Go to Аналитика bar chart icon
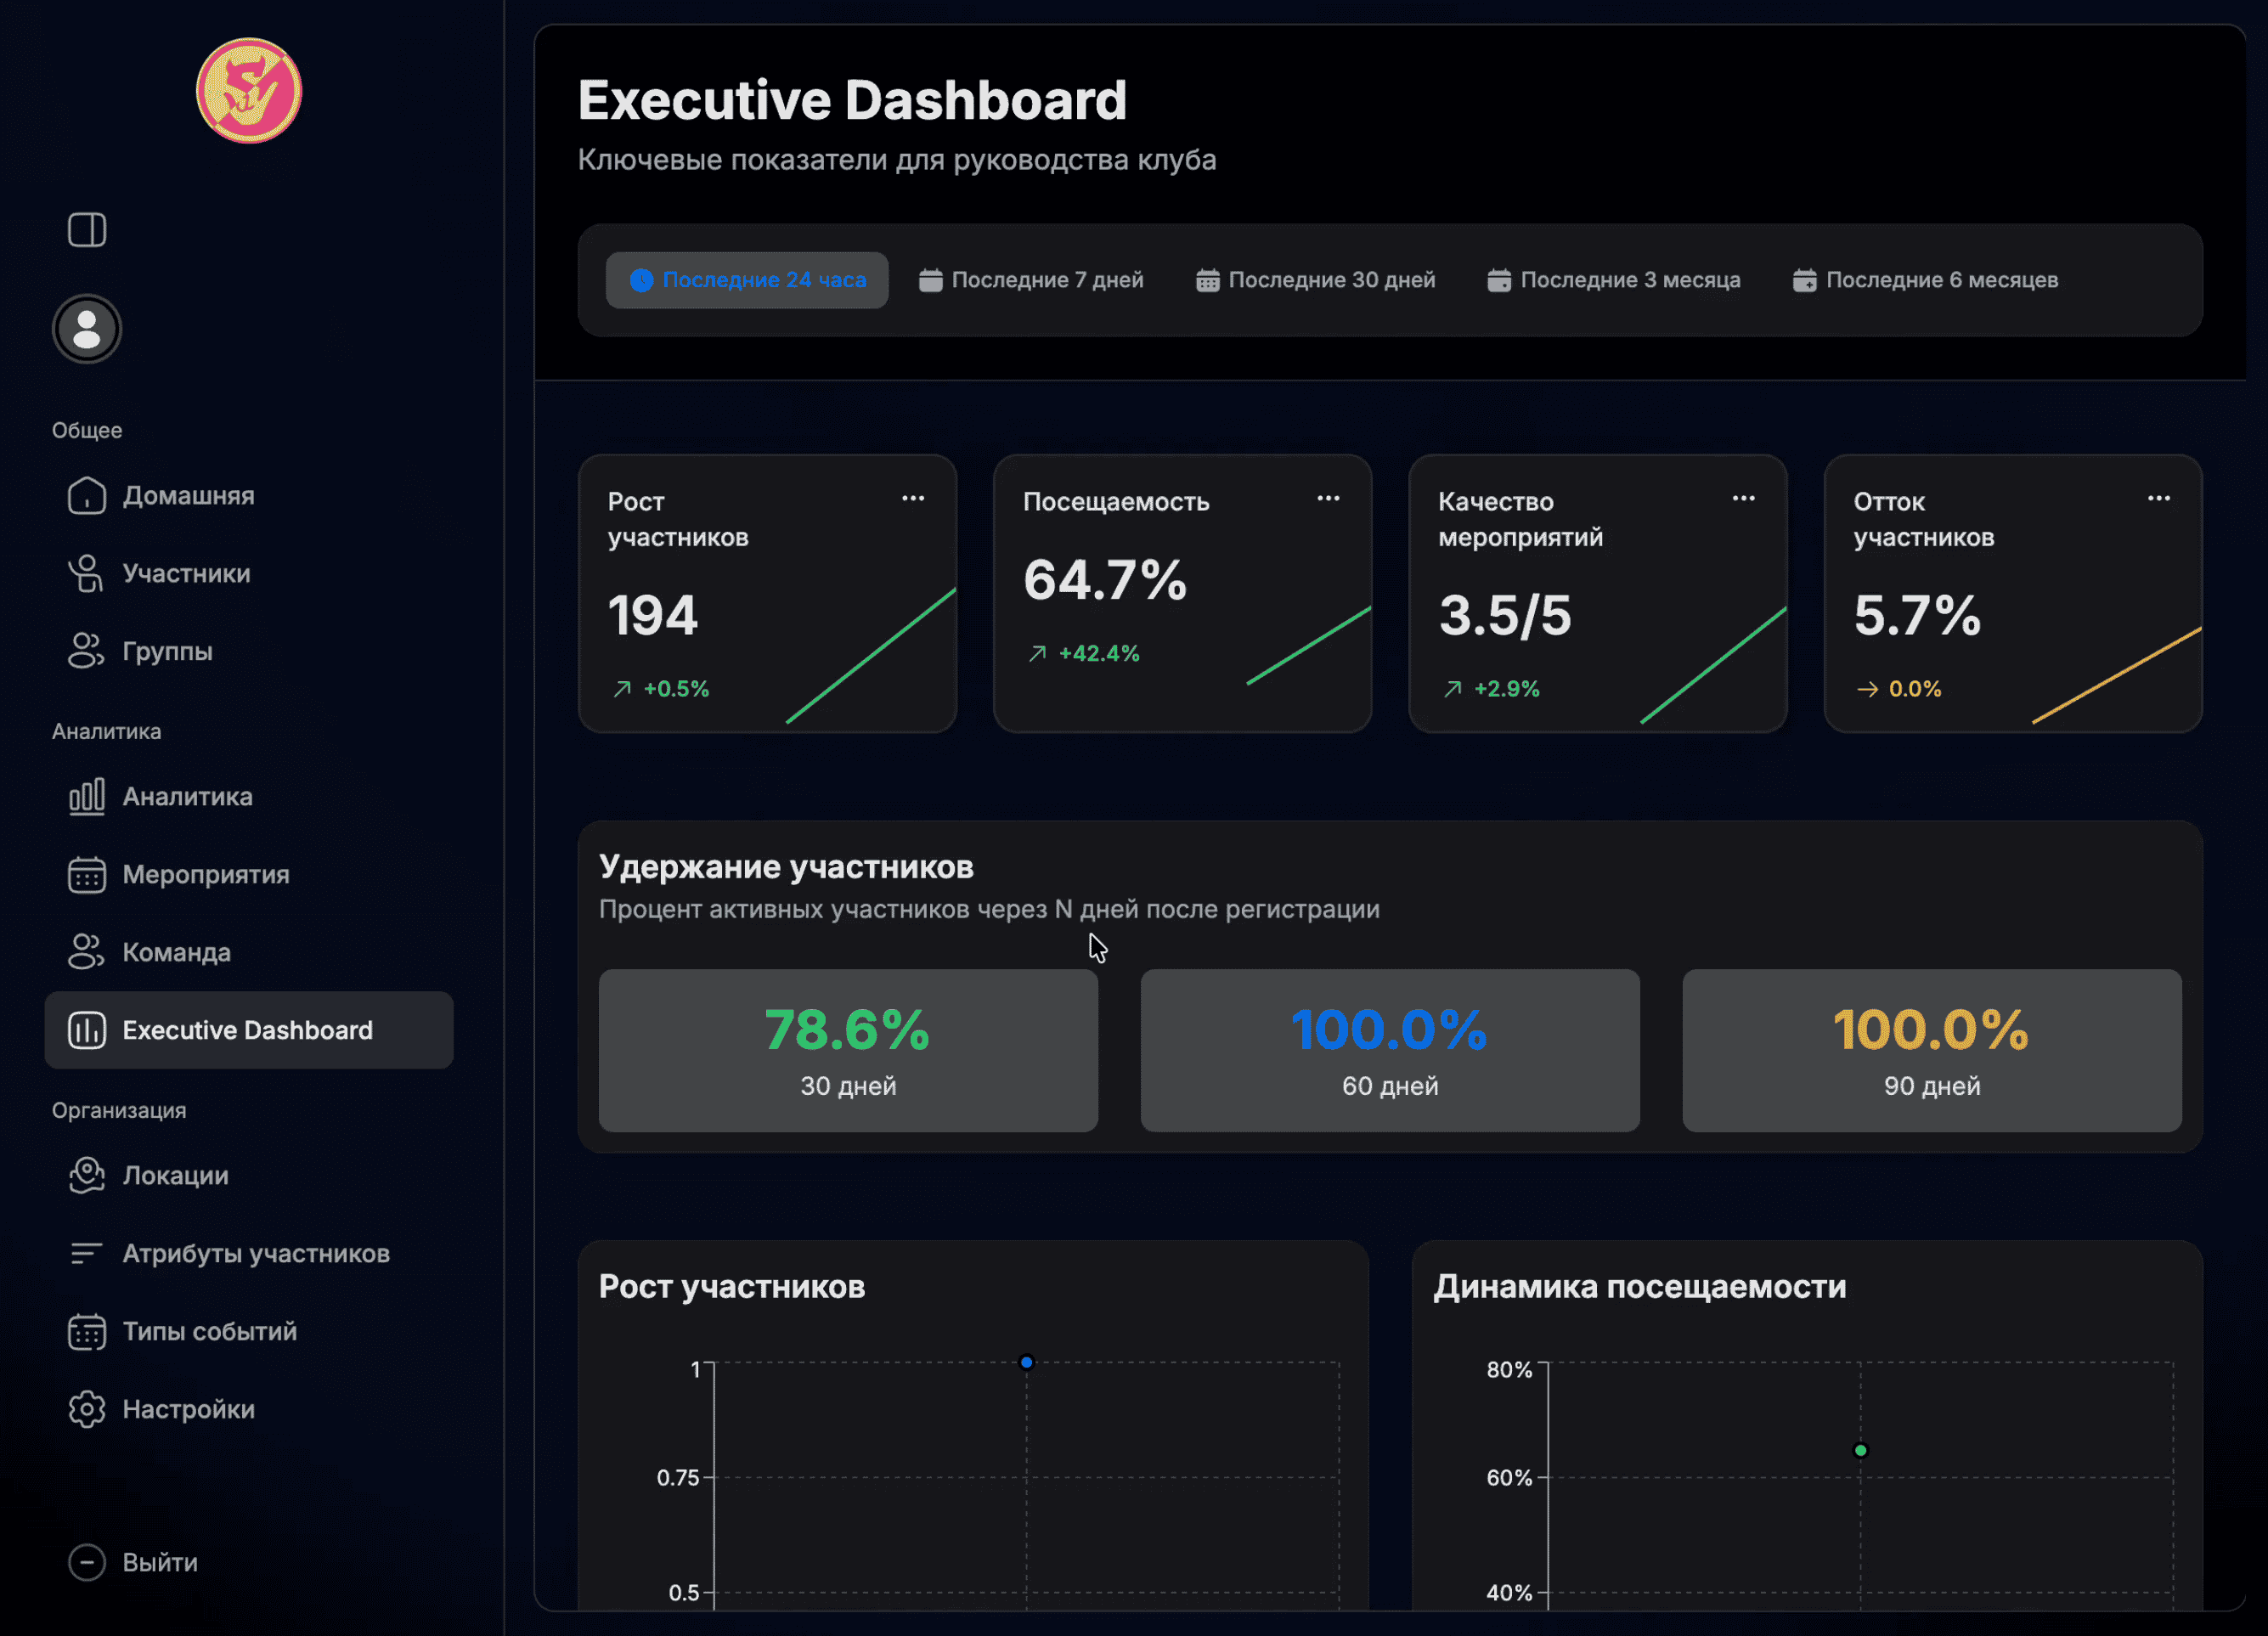Viewport: 2268px width, 1636px height. click(87, 797)
